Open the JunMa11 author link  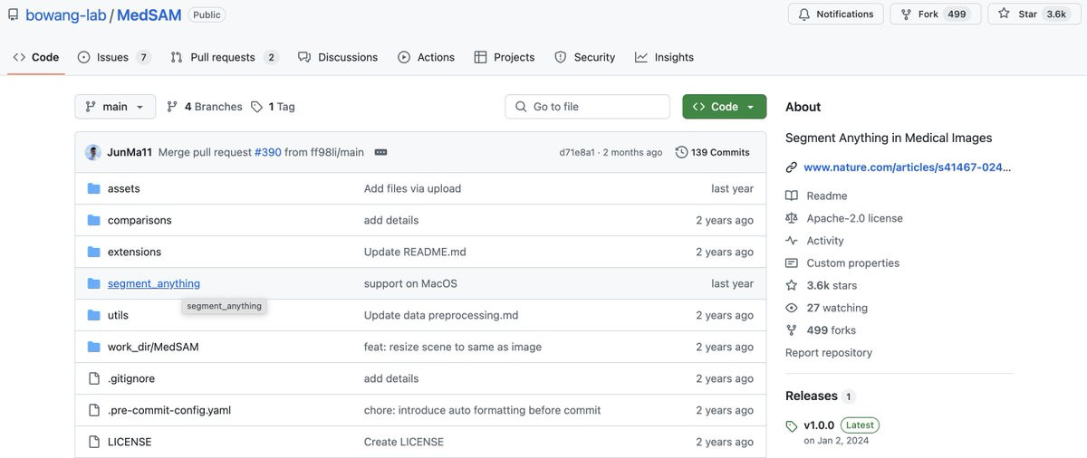point(130,152)
